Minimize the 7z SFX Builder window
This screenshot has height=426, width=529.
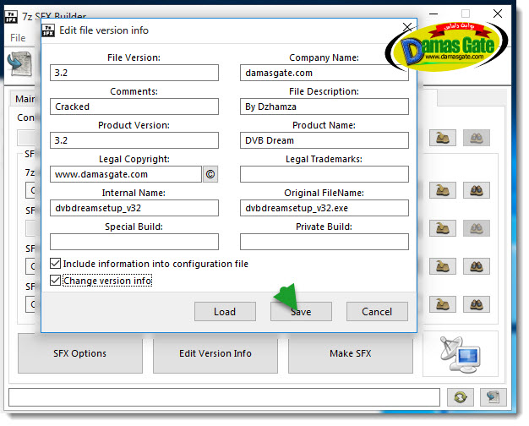pos(434,14)
